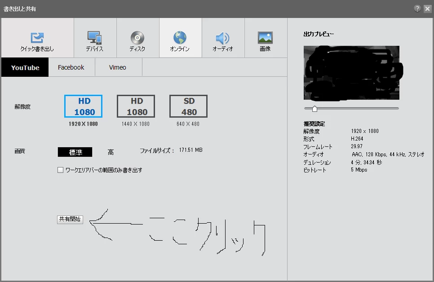Click the output preview slider handle

coord(314,109)
